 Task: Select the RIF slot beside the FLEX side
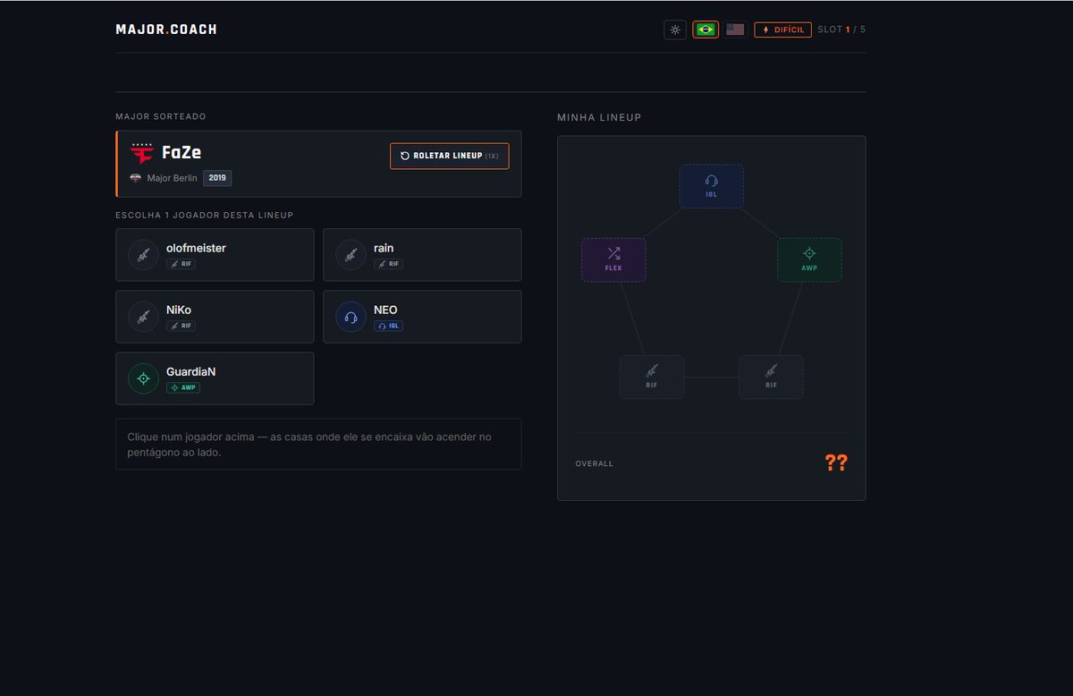(x=652, y=377)
